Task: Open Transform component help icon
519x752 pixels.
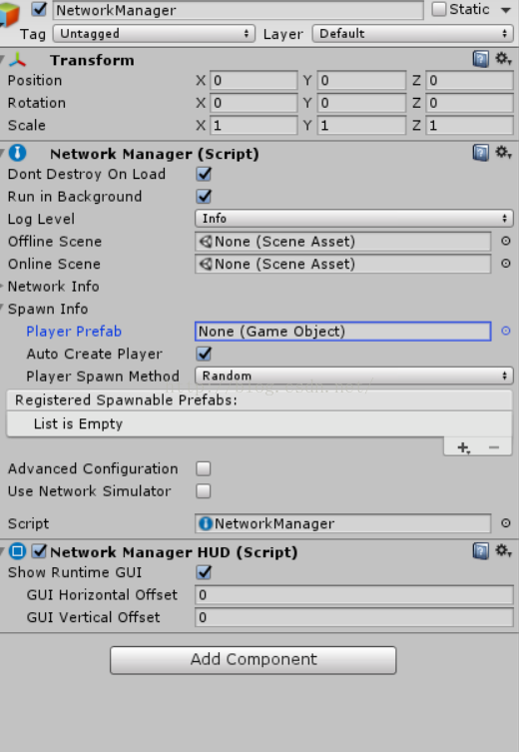Action: [481, 59]
